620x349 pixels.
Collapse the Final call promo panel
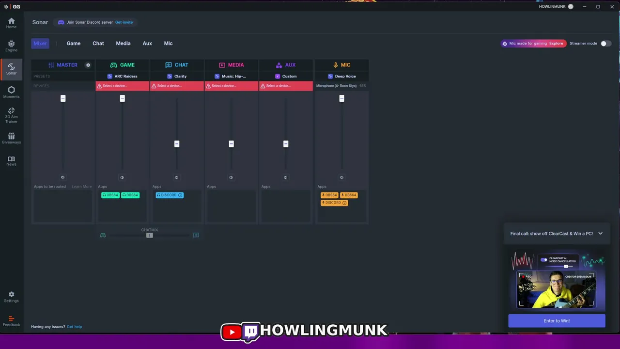click(600, 233)
